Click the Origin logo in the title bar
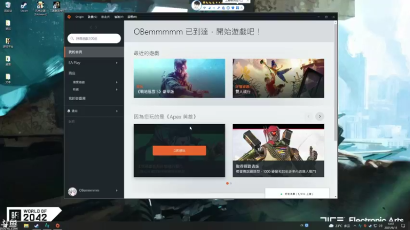Viewport: 410px width, 230px height. 69,17
